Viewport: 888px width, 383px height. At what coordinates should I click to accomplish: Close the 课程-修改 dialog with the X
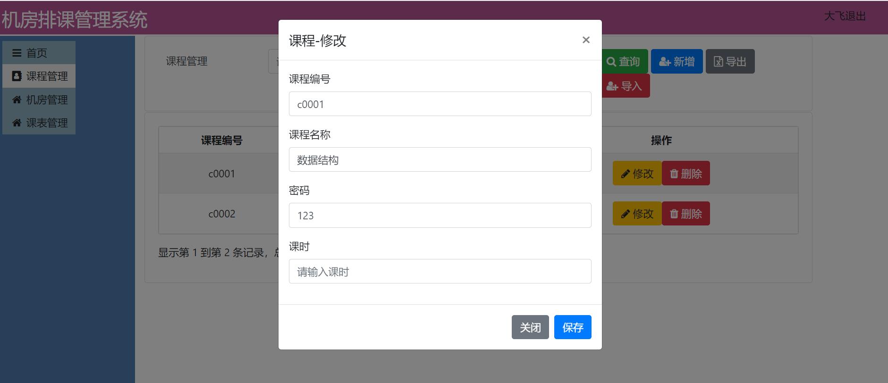[x=586, y=40]
